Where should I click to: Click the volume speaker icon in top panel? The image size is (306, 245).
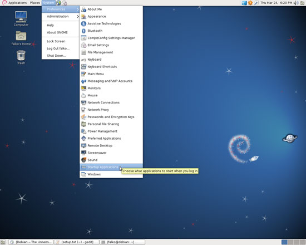(x=296, y=3)
